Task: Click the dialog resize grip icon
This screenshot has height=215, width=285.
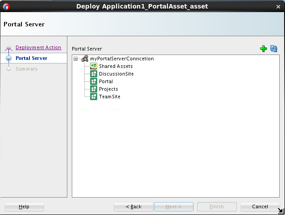Action: (281, 211)
